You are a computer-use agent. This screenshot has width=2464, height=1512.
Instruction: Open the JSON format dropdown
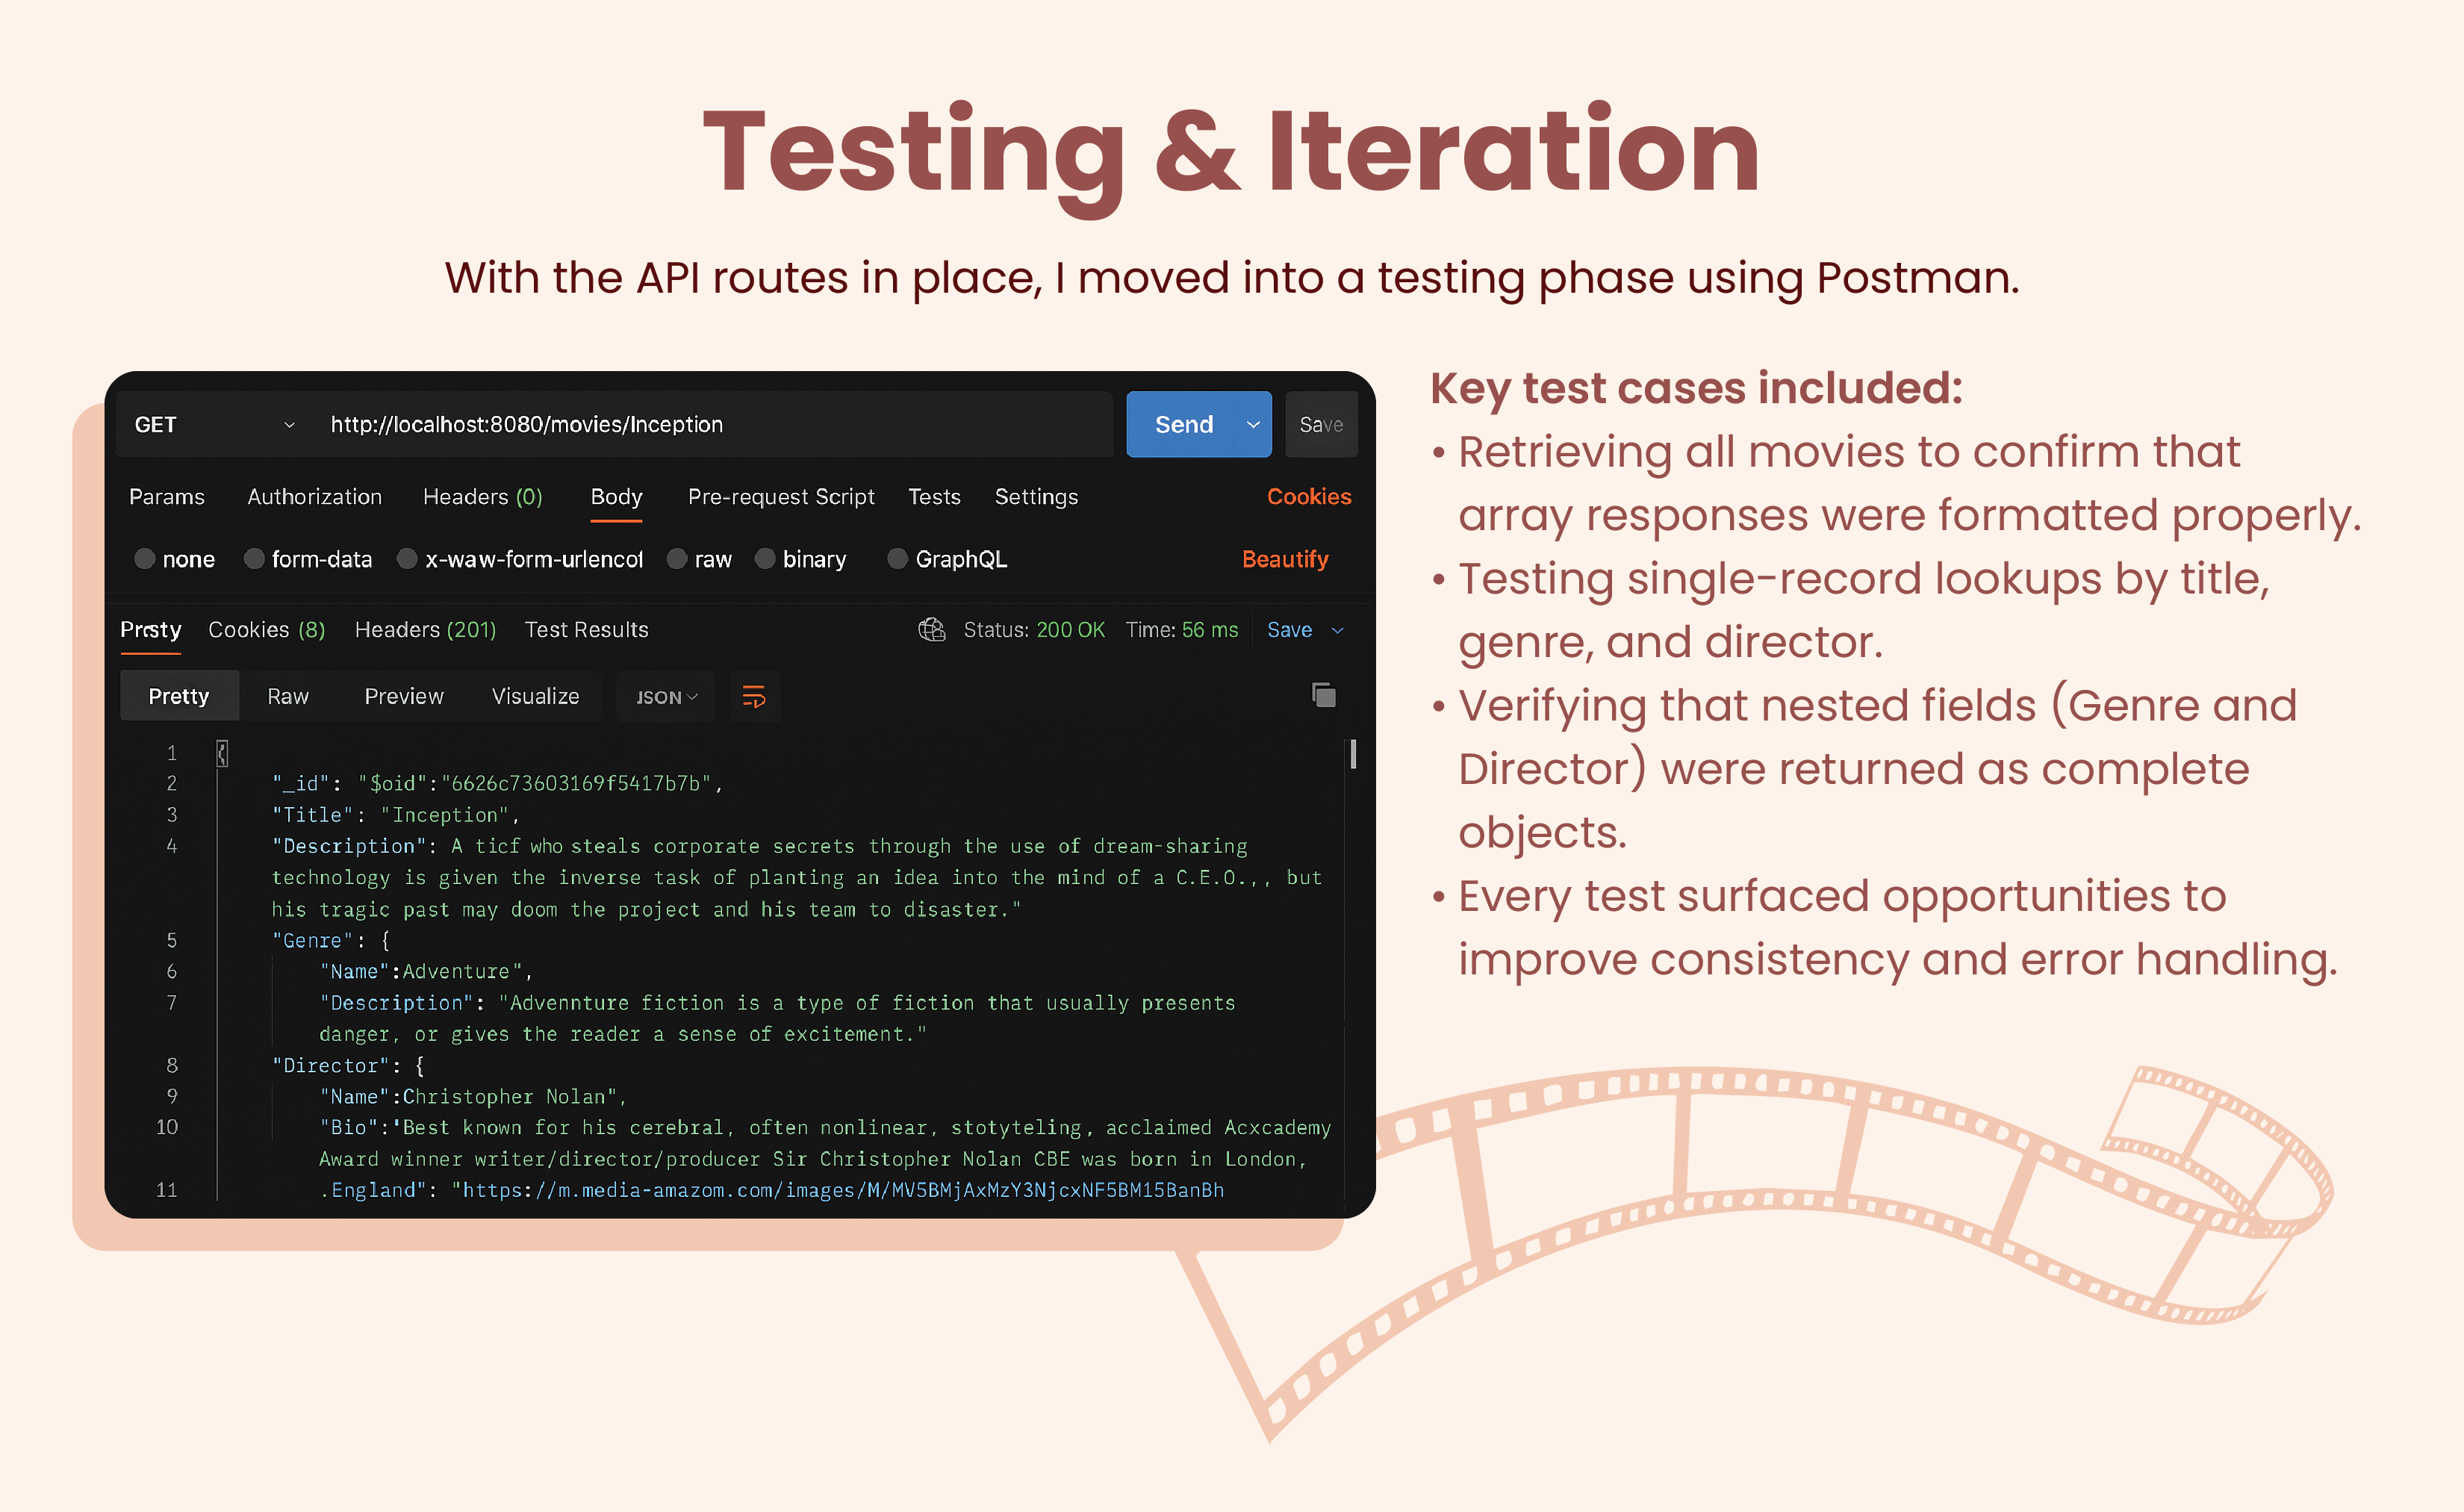coord(666,697)
